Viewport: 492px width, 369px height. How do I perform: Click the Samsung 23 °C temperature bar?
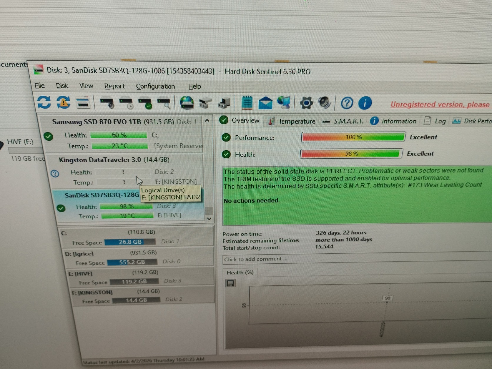coord(120,146)
